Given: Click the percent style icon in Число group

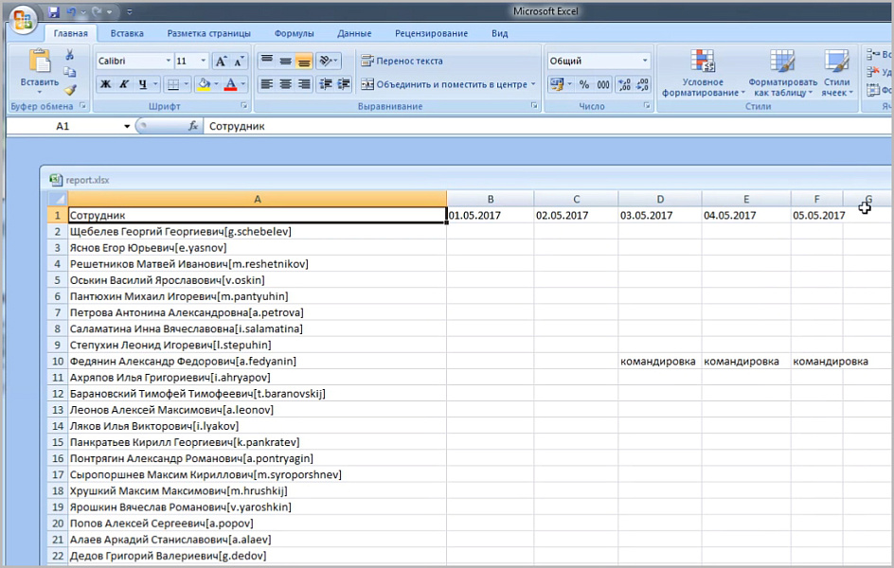Looking at the screenshot, I should coord(584,83).
